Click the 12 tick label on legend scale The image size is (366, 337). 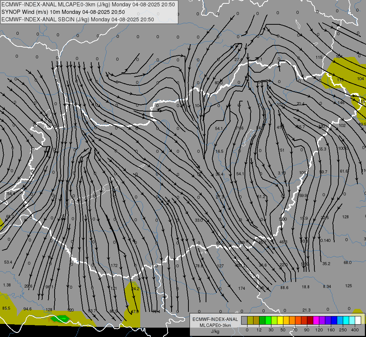point(259,330)
